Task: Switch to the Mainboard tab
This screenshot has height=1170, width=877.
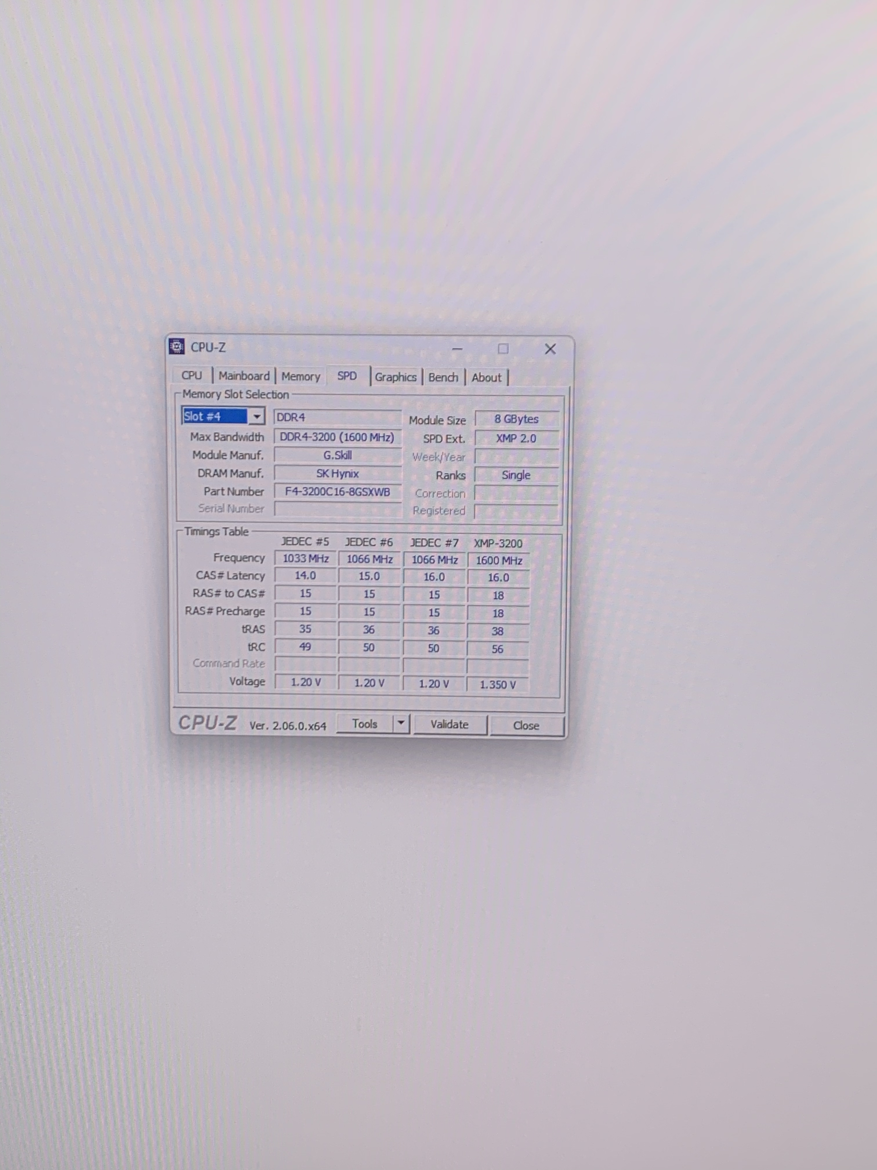Action: tap(244, 376)
